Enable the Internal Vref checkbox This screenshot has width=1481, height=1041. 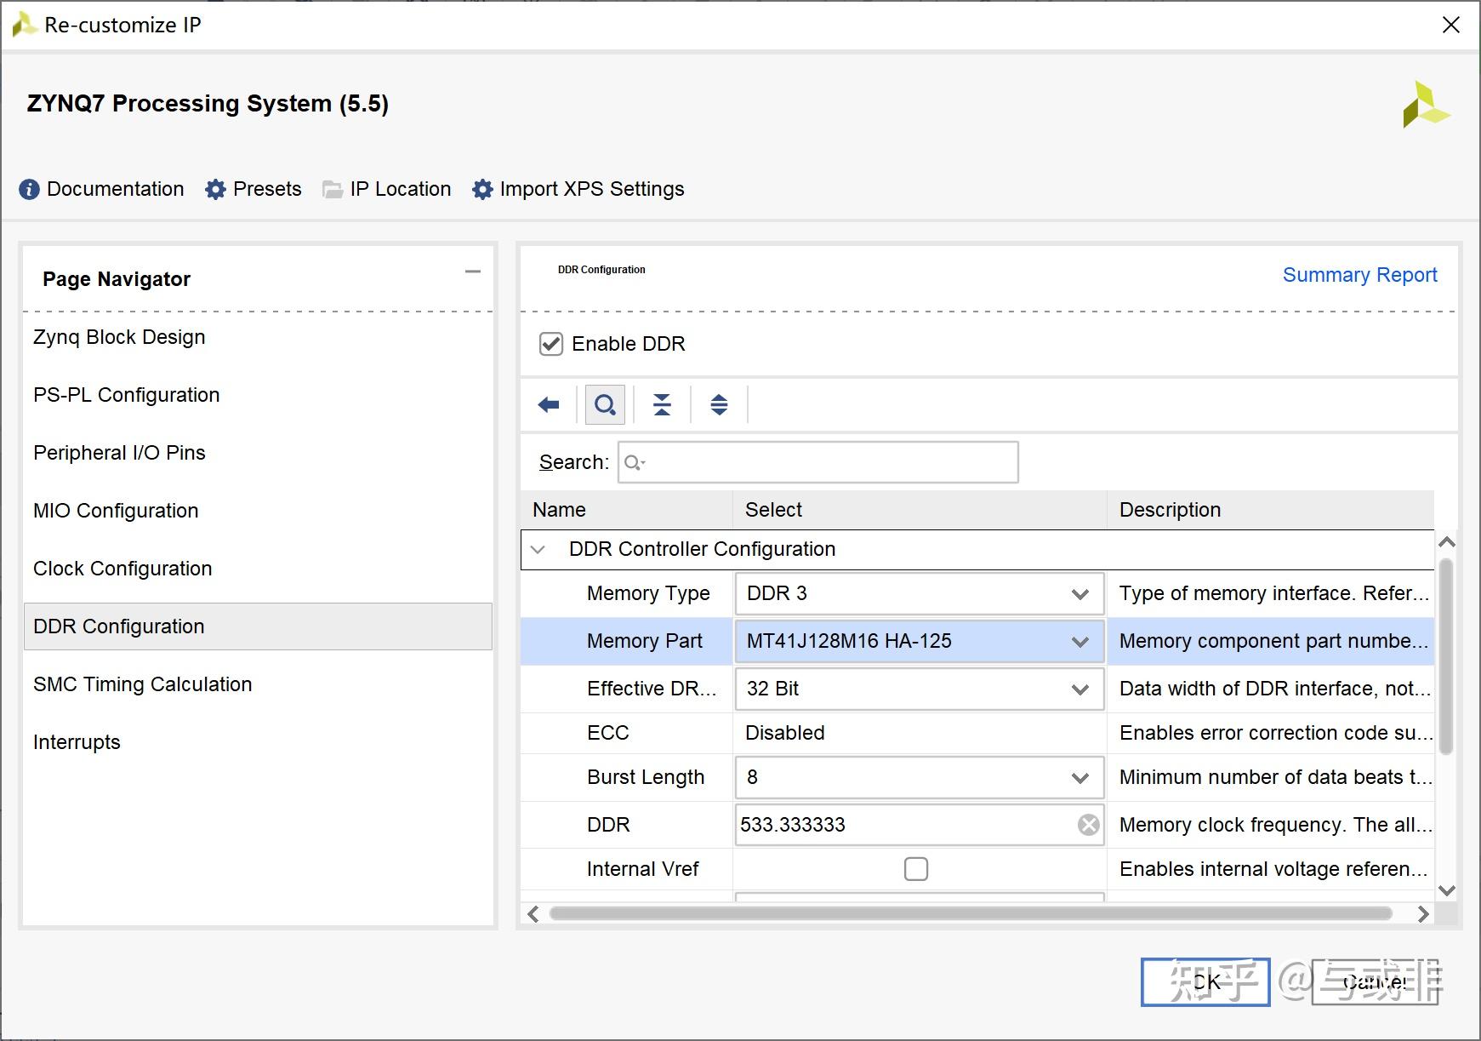point(916,869)
